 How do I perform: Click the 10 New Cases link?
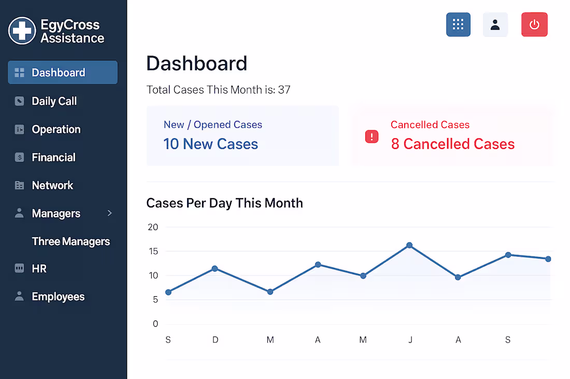click(210, 144)
